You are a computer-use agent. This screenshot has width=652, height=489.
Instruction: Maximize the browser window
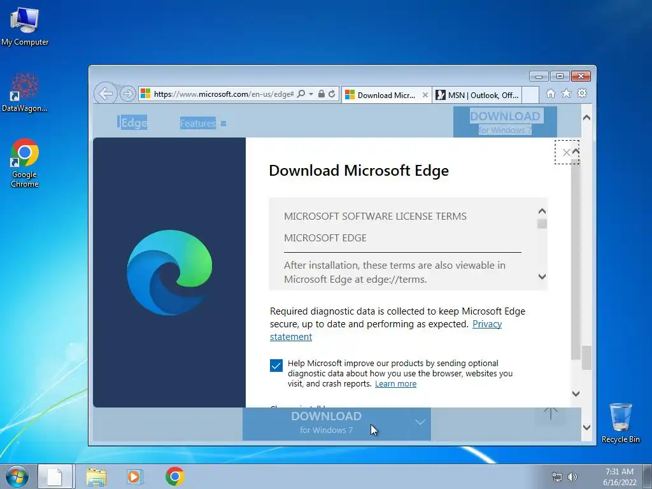[560, 76]
